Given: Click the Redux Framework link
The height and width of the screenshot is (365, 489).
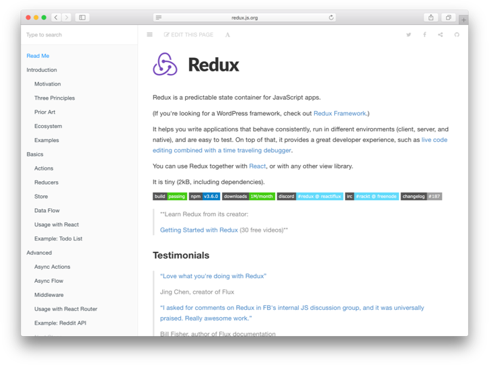Looking at the screenshot, I should point(340,114).
